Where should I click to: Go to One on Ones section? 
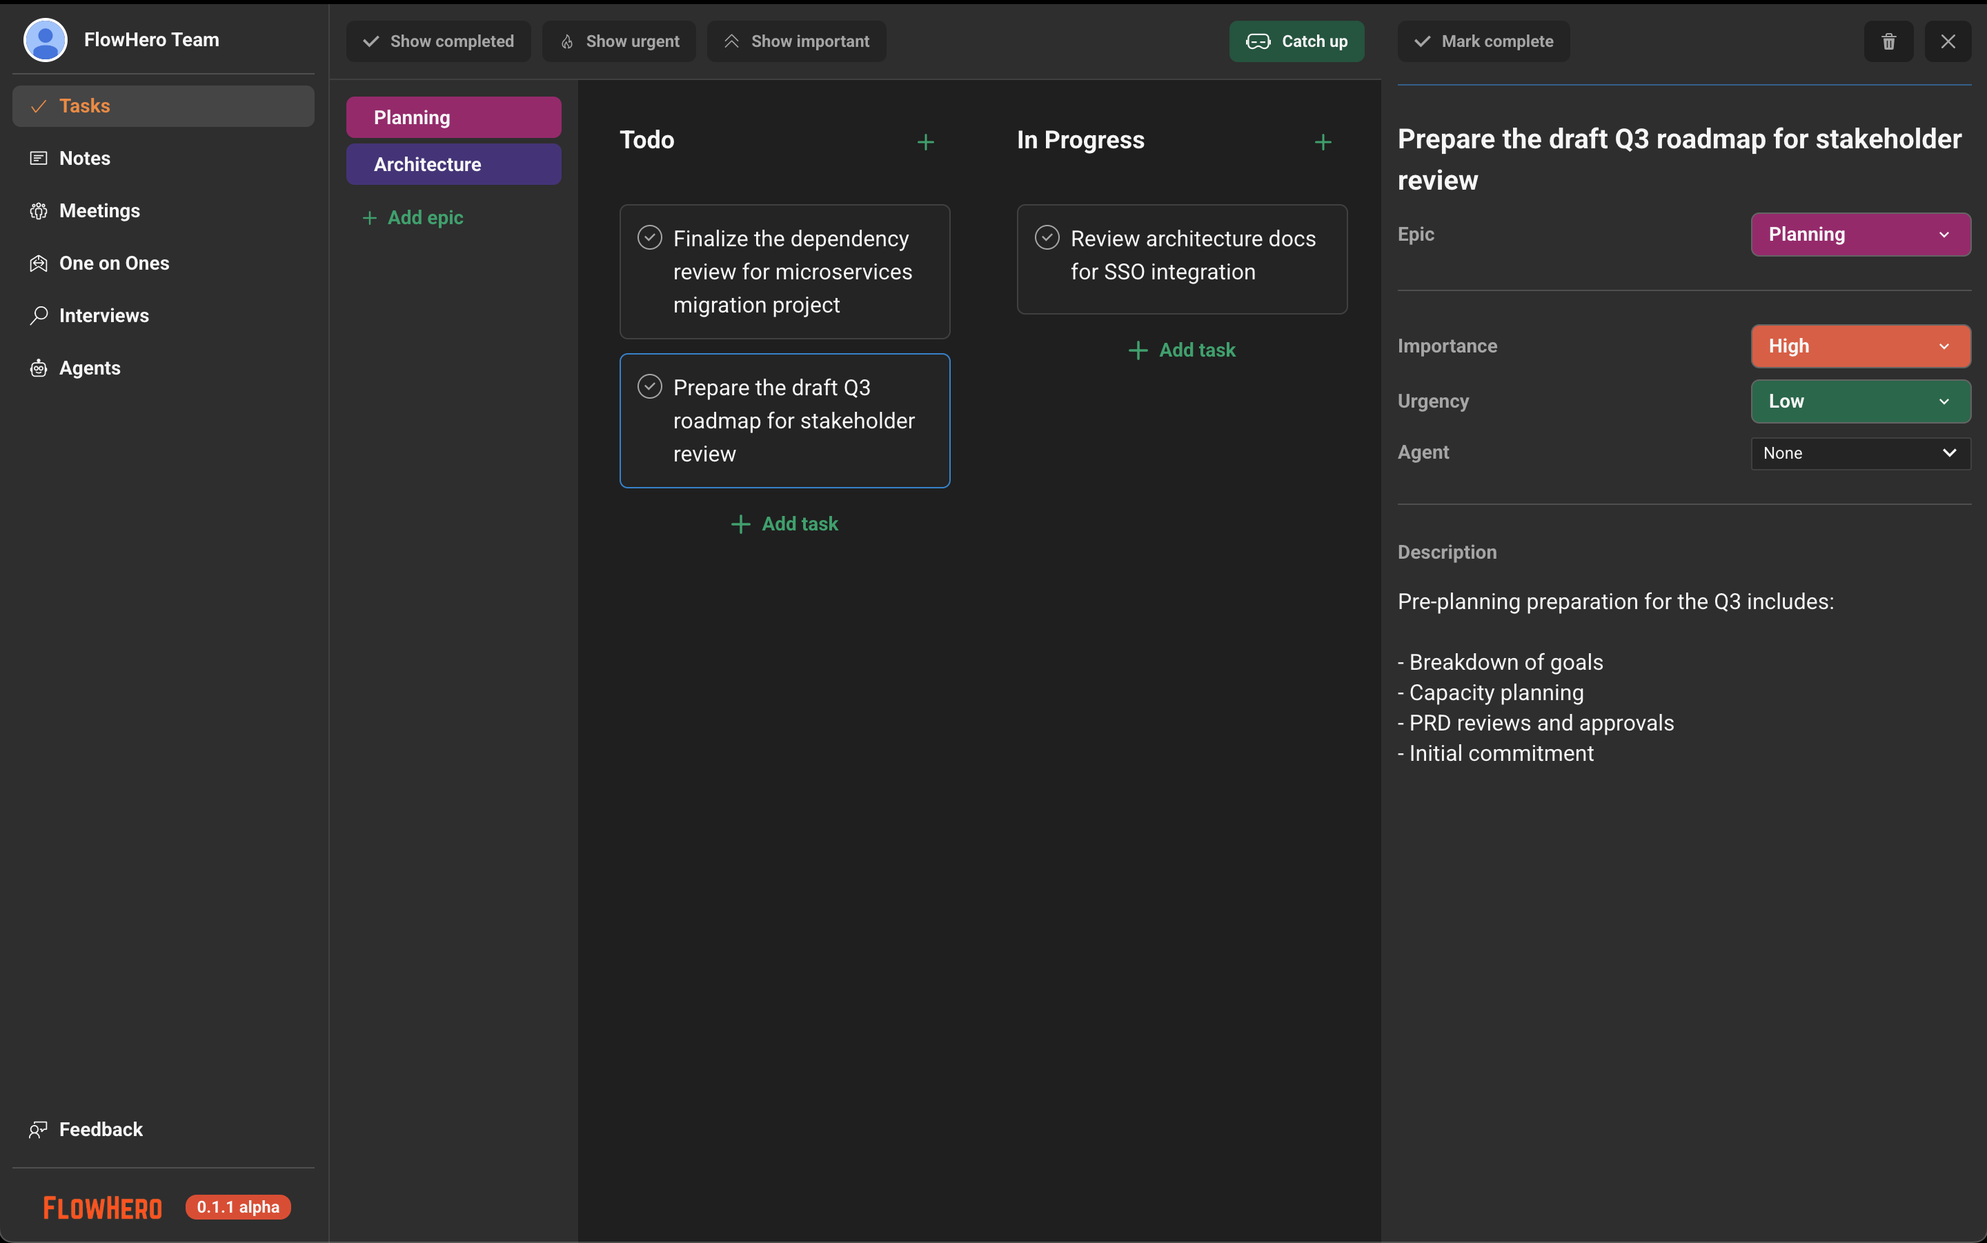(113, 263)
